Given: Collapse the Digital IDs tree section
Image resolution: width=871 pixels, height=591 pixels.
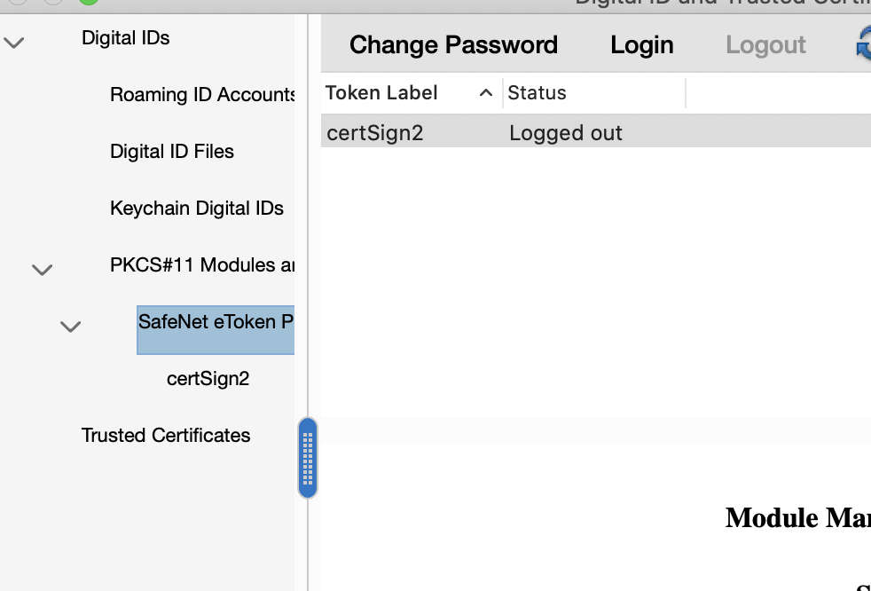Looking at the screenshot, I should [x=13, y=42].
